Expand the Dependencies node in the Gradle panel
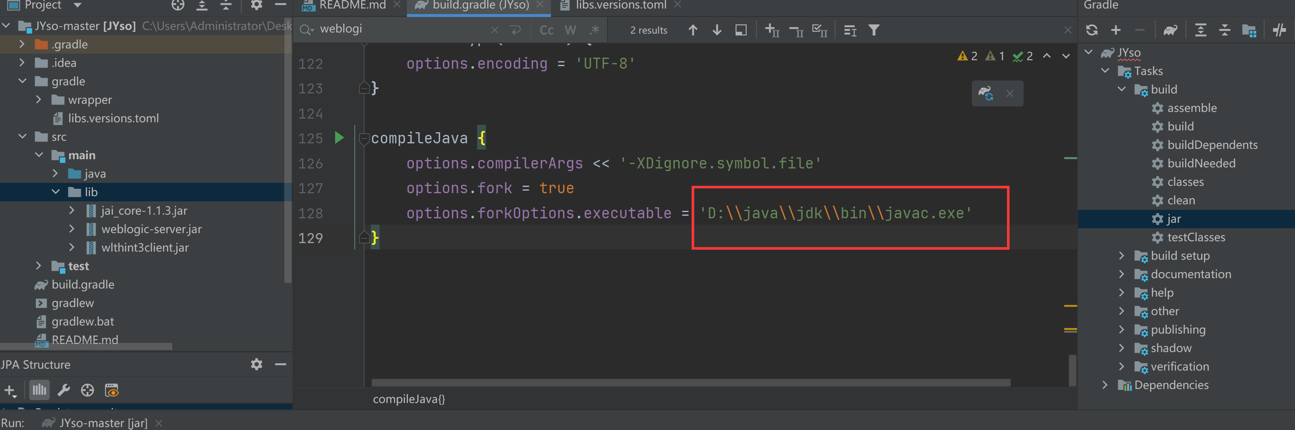 coord(1105,385)
